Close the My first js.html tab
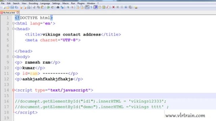216x121 pixels. click(x=18, y=13)
